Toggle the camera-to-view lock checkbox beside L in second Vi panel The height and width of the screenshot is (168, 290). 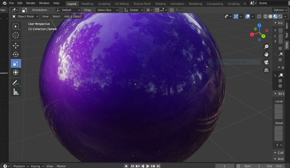tap(281, 75)
